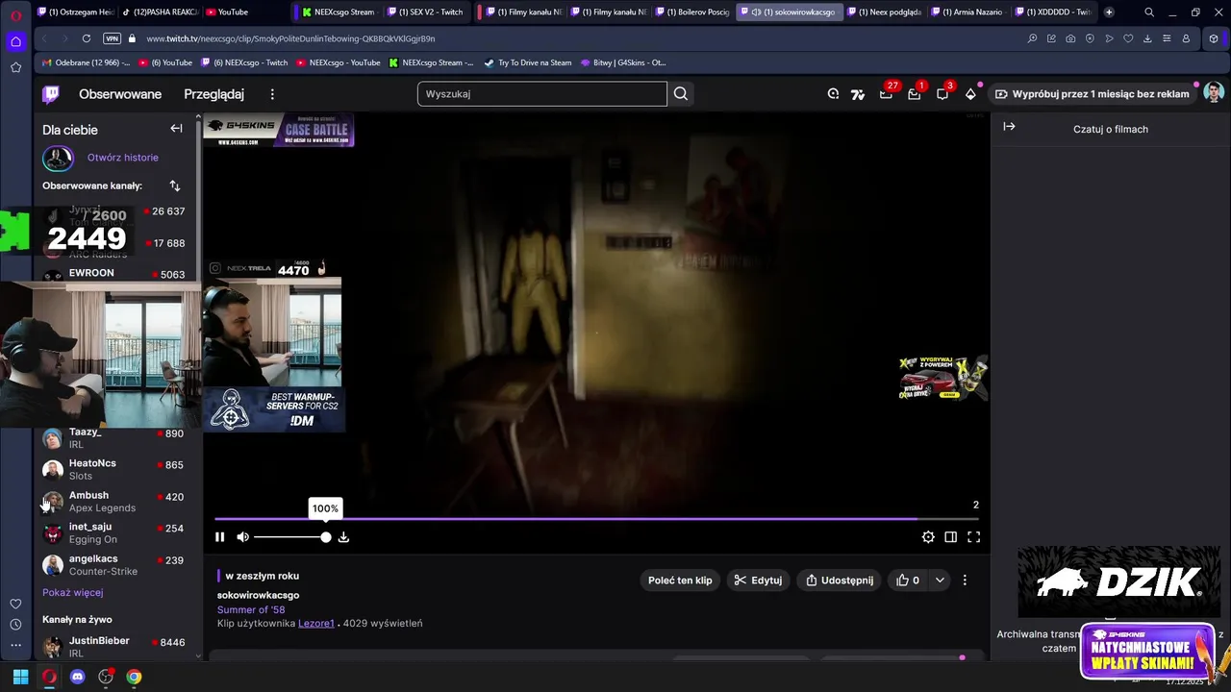
Task: Open the Bitwy G4Skins bookmark
Action: coord(623,62)
